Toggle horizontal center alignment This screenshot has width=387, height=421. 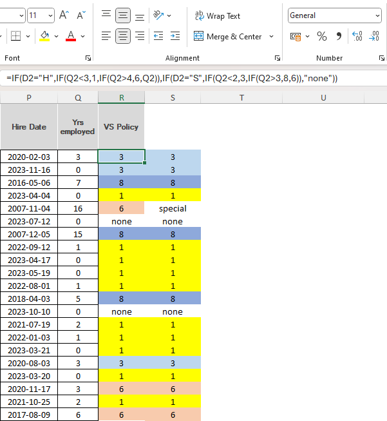click(123, 36)
